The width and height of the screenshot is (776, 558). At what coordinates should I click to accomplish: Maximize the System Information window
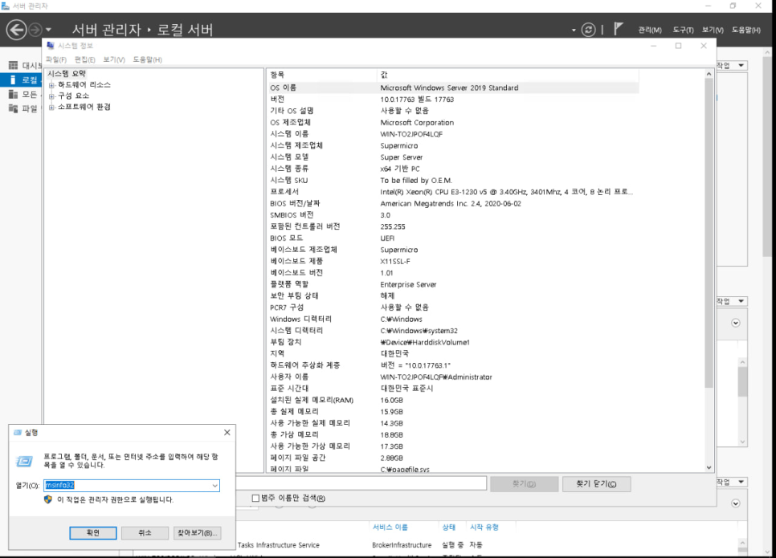679,46
